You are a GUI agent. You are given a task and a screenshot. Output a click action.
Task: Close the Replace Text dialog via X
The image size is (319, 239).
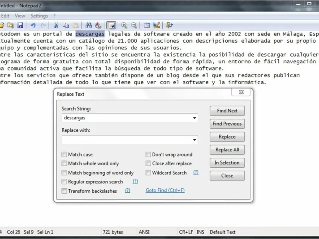(241, 92)
